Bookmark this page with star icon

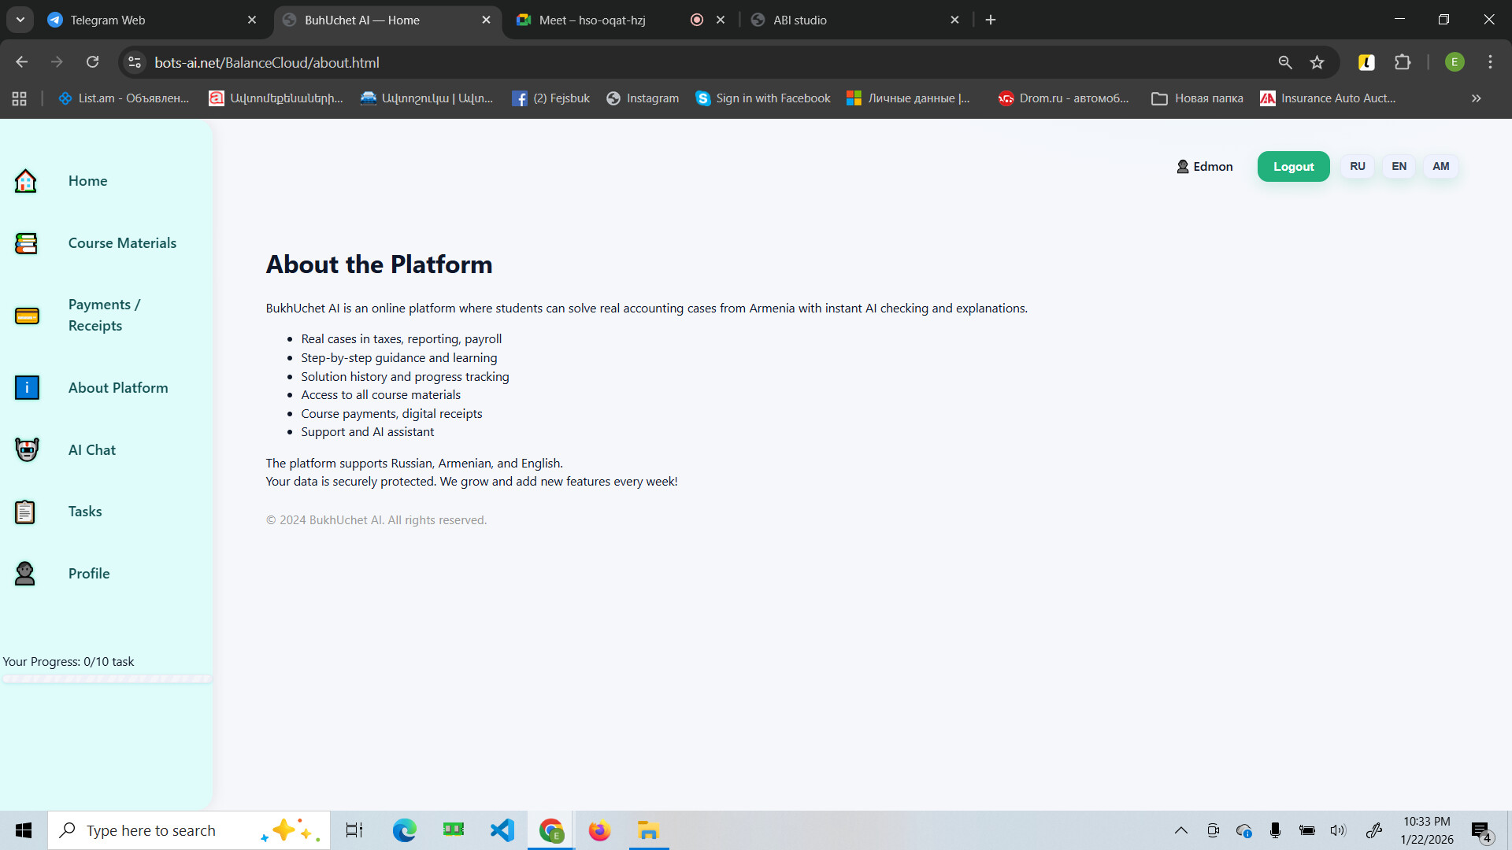coord(1317,62)
